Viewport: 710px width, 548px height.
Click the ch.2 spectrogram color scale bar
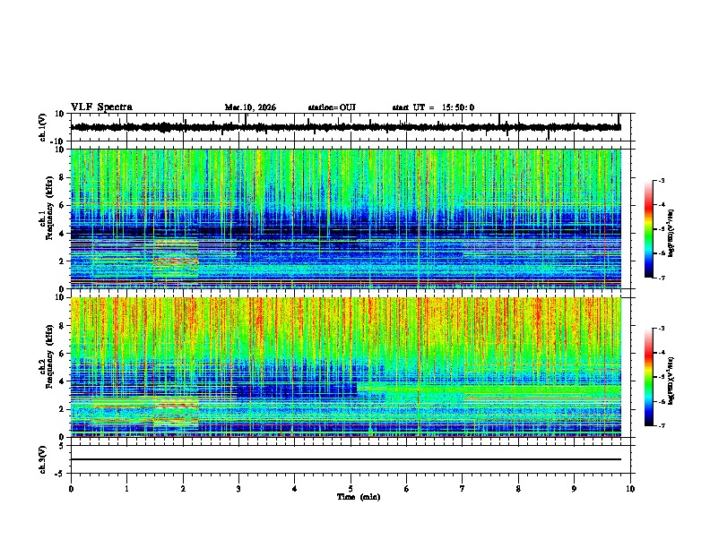pyautogui.click(x=648, y=377)
